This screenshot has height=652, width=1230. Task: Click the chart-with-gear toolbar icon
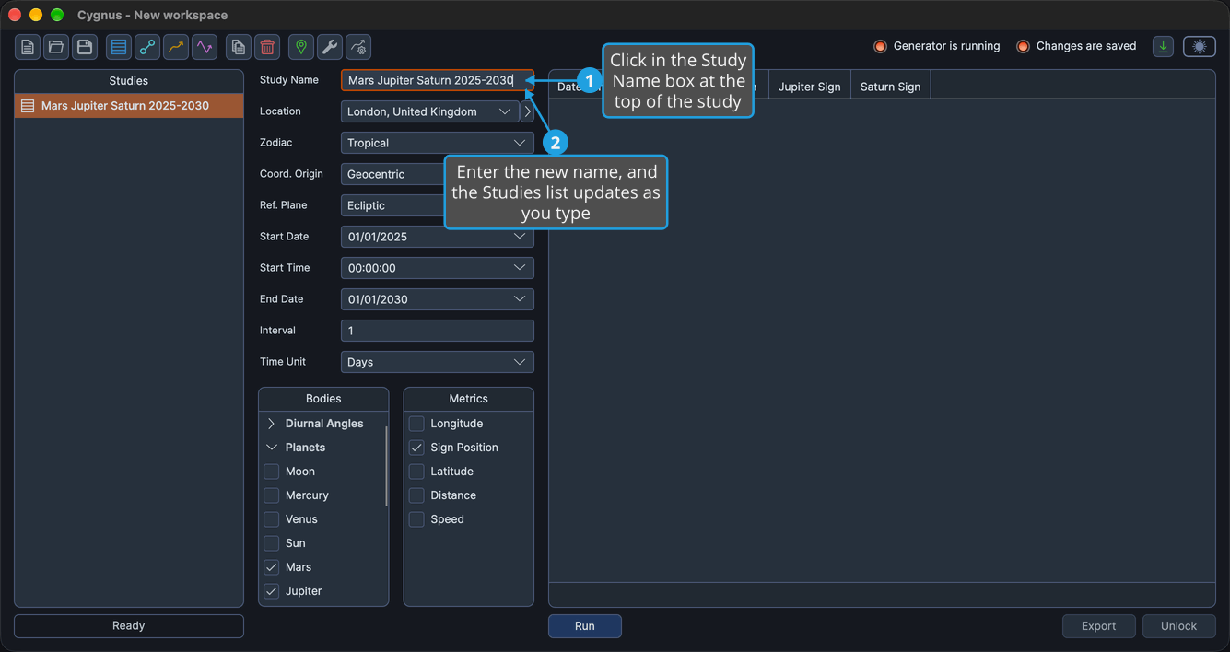358,47
